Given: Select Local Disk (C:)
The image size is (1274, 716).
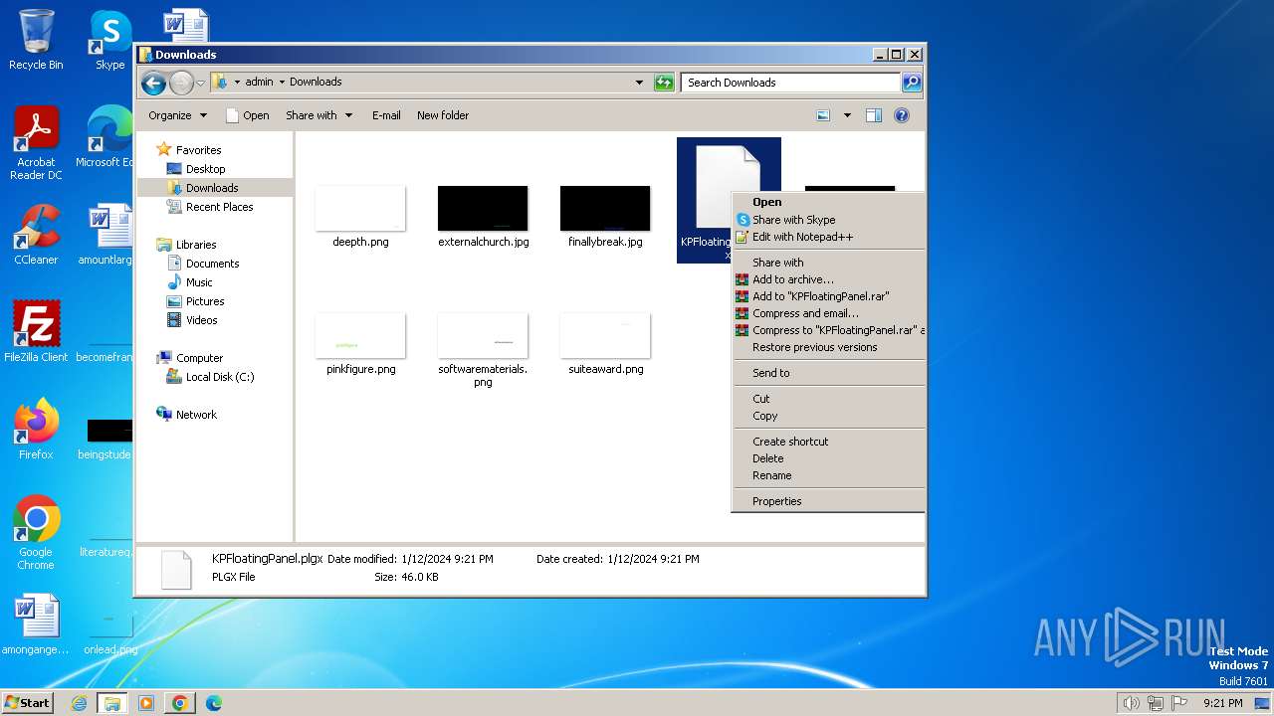Looking at the screenshot, I should (x=219, y=377).
